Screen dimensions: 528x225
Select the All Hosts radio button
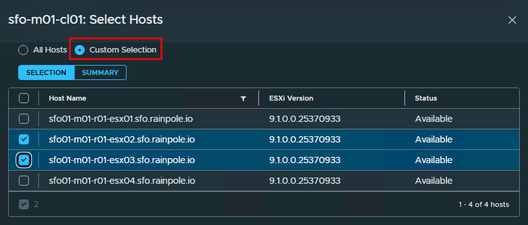(x=23, y=51)
